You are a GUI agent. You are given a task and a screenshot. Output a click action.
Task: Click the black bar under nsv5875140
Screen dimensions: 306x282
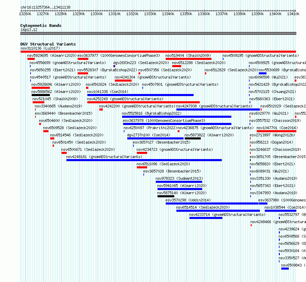[166, 196]
